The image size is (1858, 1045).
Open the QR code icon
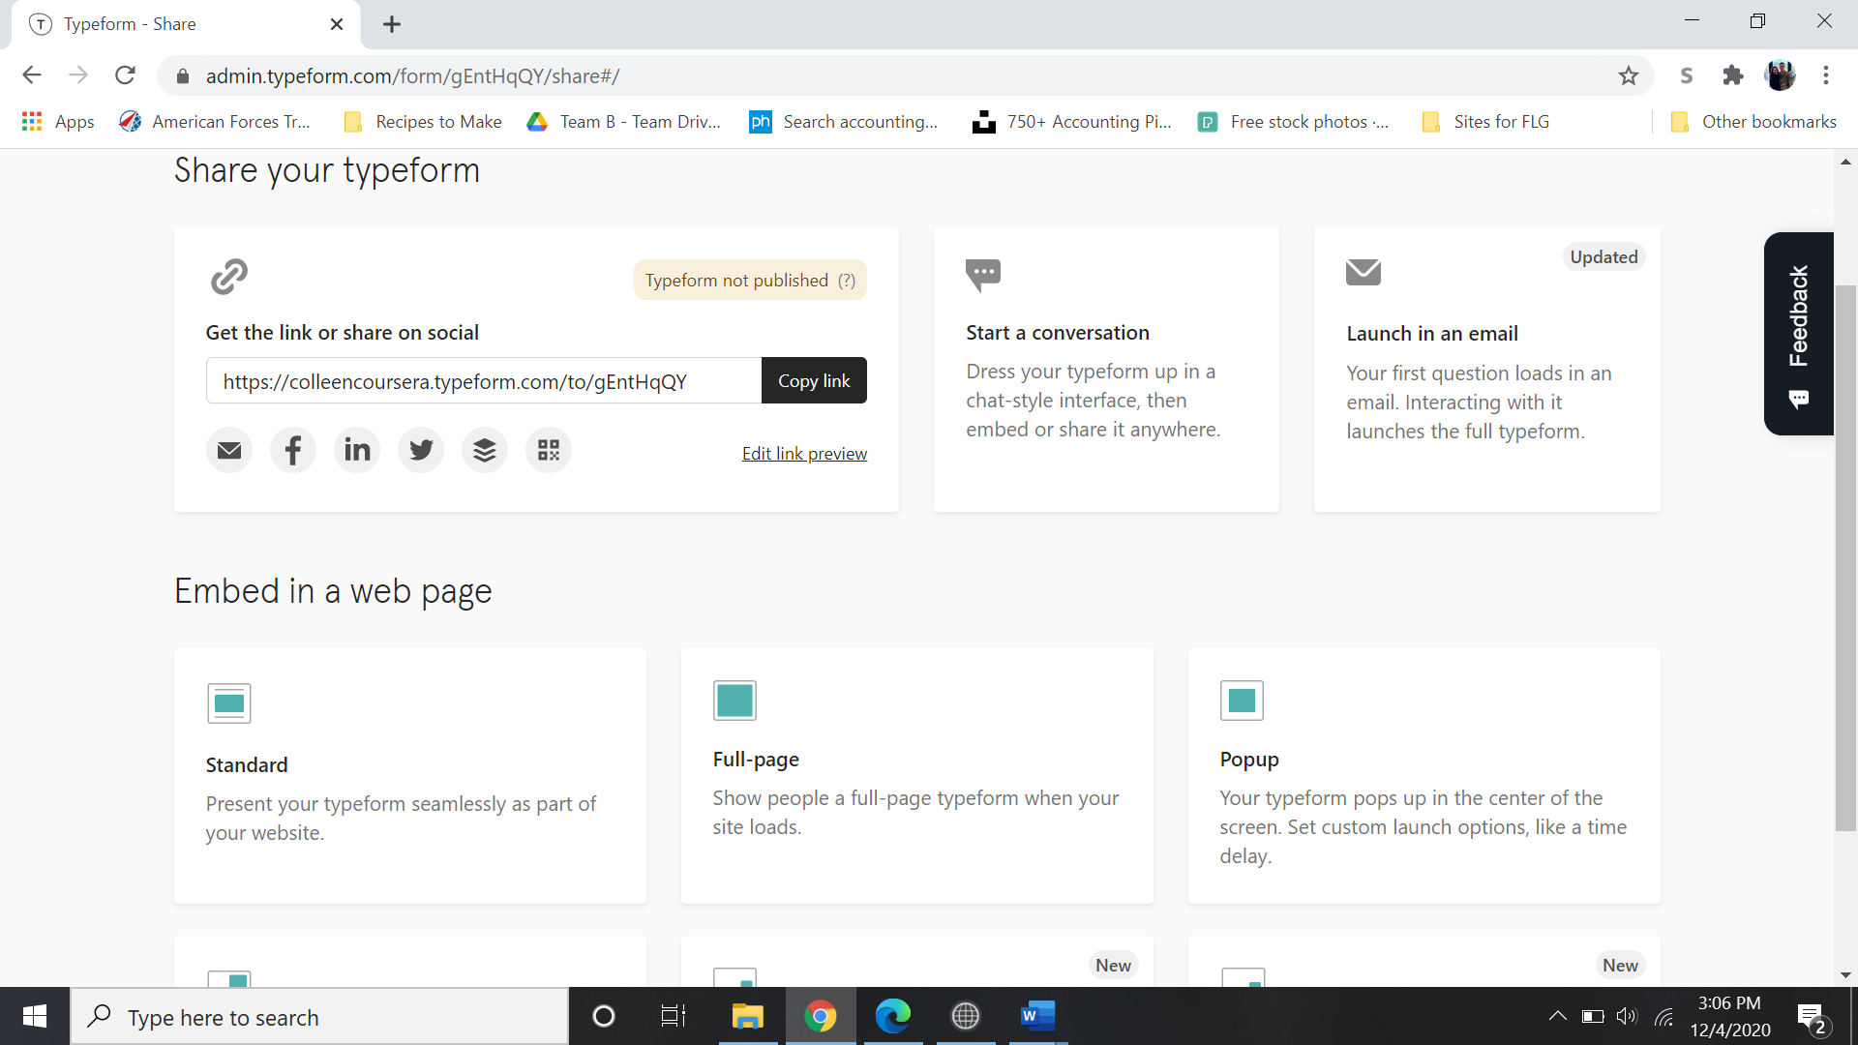549,450
